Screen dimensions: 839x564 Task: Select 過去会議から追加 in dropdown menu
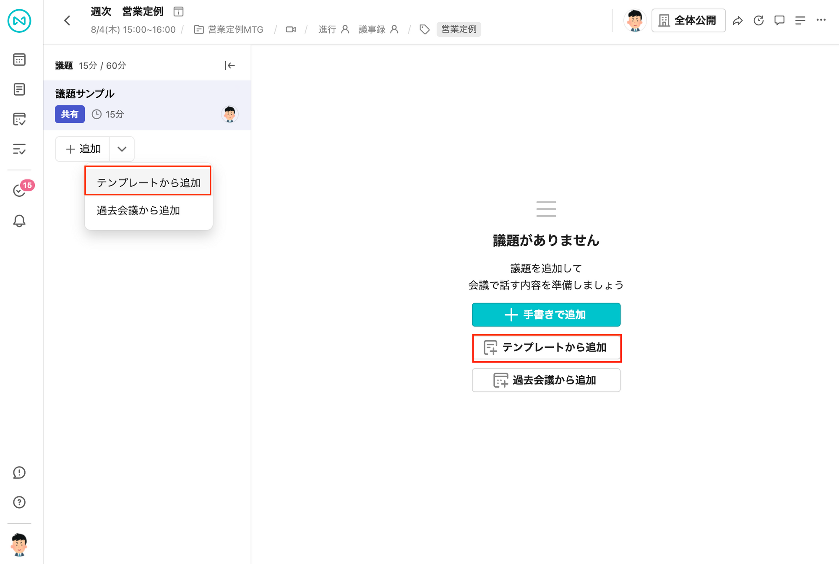(149, 210)
